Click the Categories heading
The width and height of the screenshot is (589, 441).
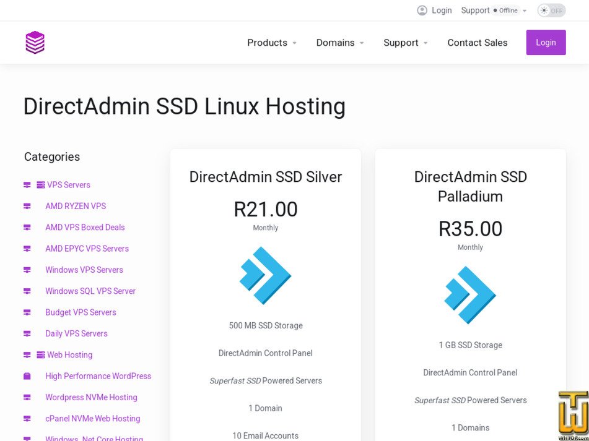tap(52, 156)
